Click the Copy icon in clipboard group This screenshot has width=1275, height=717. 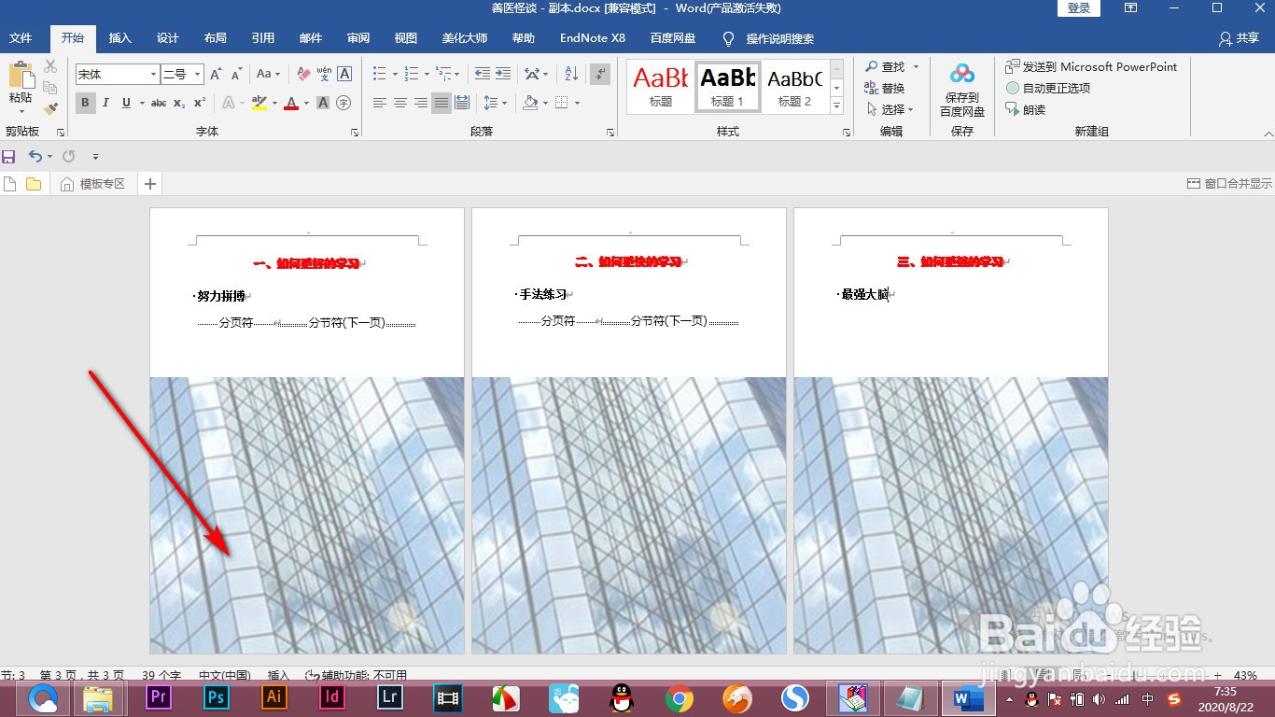click(x=50, y=88)
